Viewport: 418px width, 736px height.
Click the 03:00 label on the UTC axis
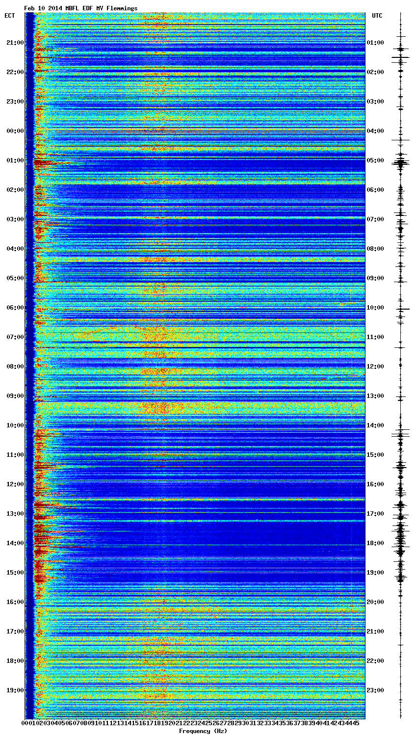[x=375, y=102]
